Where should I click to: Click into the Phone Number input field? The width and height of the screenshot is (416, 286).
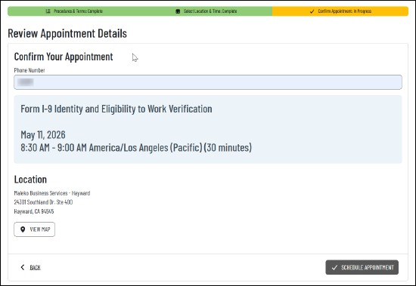(208, 82)
